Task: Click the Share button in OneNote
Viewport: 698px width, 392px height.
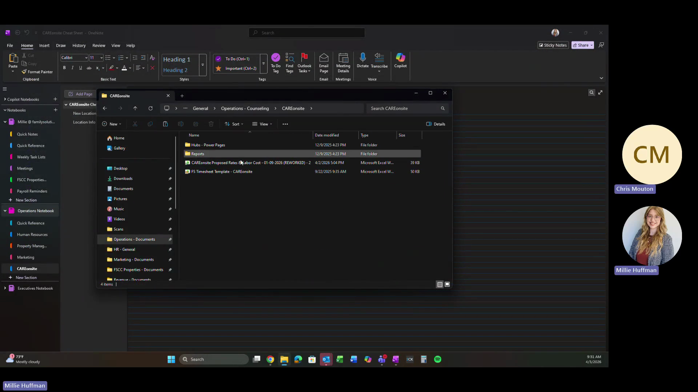Action: (x=582, y=45)
